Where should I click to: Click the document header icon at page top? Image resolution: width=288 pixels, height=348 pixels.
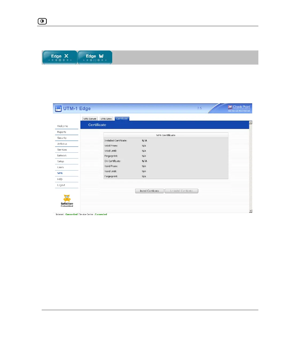pyautogui.click(x=42, y=21)
